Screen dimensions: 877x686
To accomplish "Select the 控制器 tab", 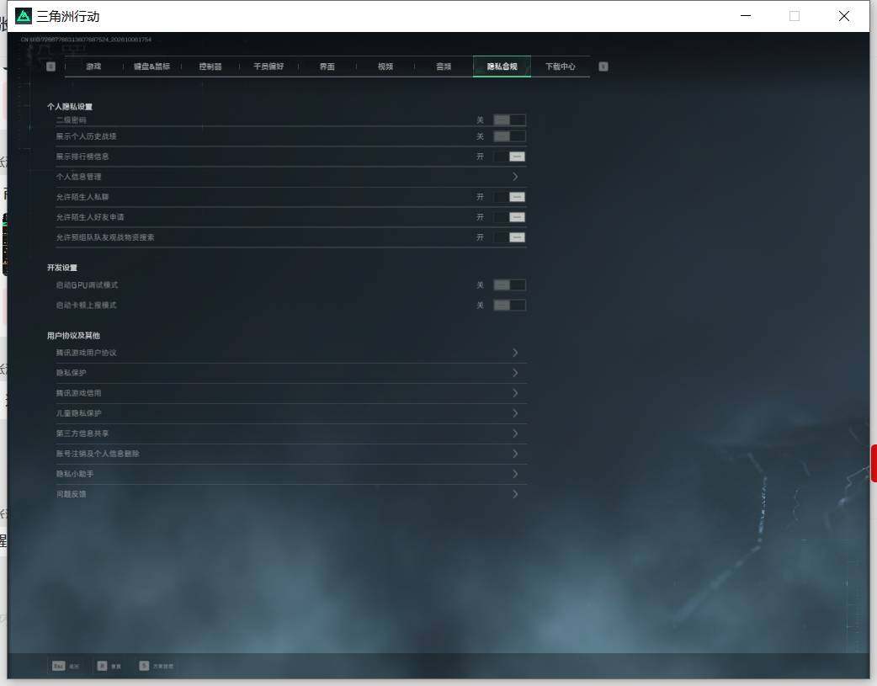I will [210, 66].
